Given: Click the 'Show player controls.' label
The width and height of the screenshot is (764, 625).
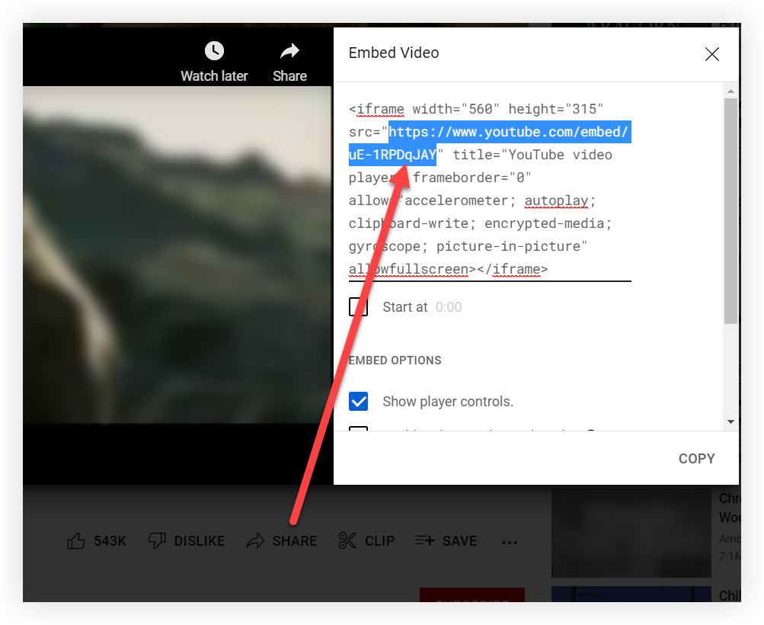Looking at the screenshot, I should pos(448,402).
